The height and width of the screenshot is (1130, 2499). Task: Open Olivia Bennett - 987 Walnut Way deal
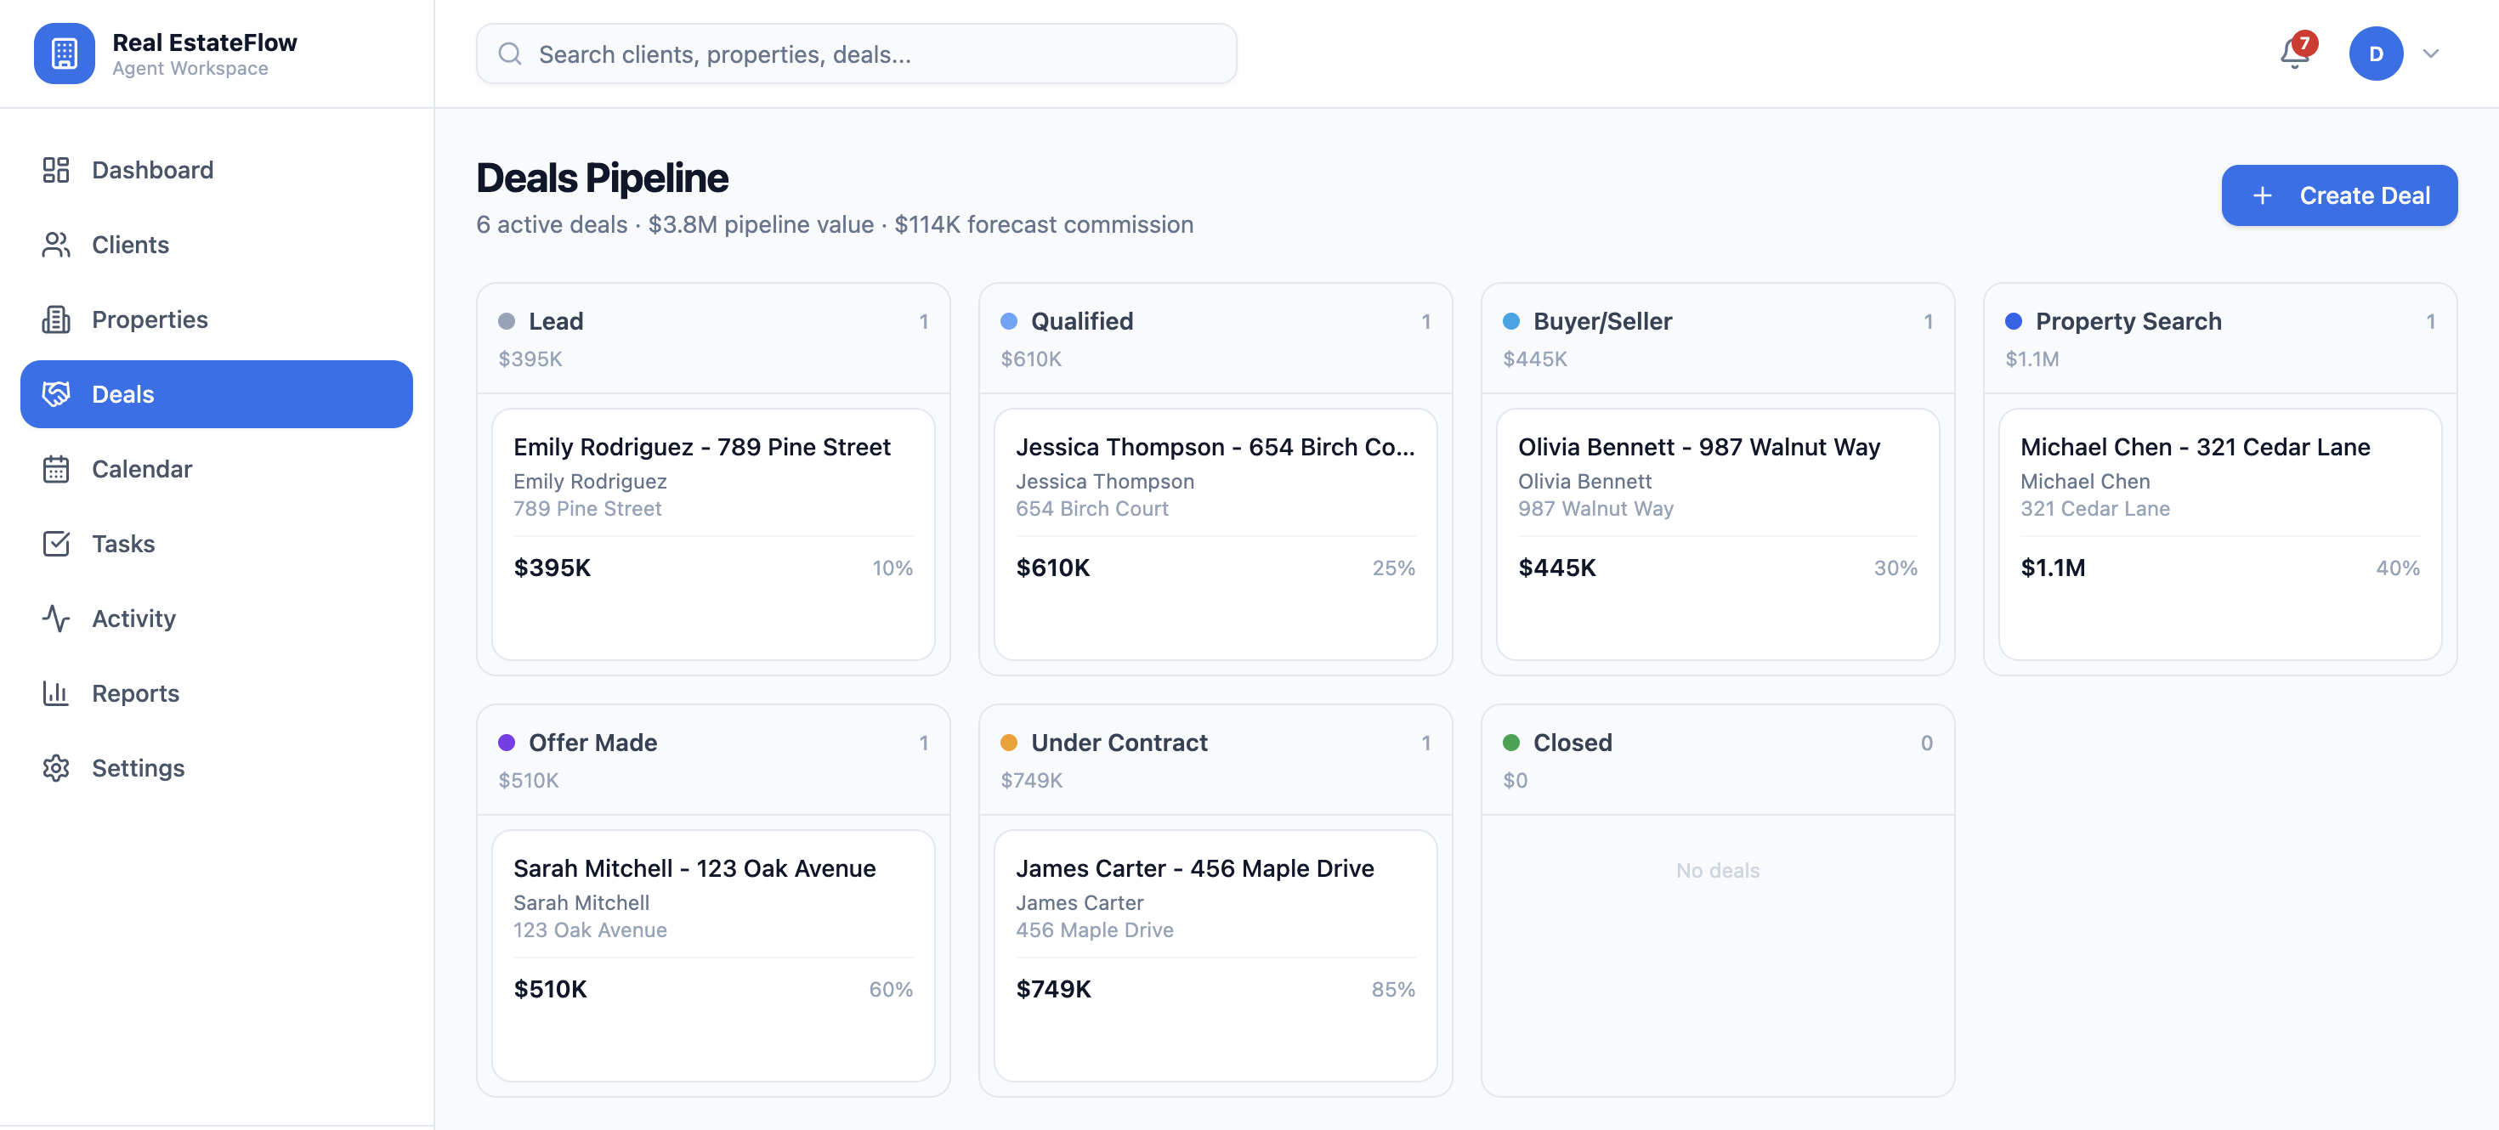click(x=1717, y=534)
